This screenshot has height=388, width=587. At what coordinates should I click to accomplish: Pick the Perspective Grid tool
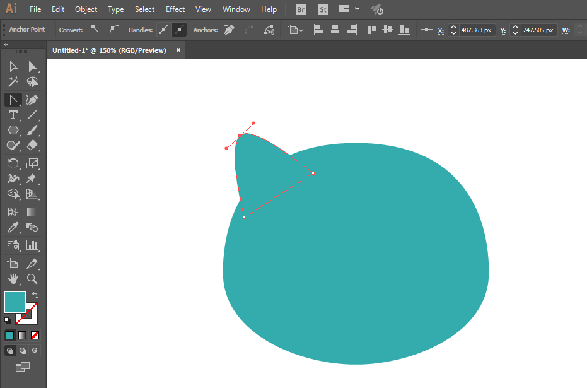coord(32,194)
